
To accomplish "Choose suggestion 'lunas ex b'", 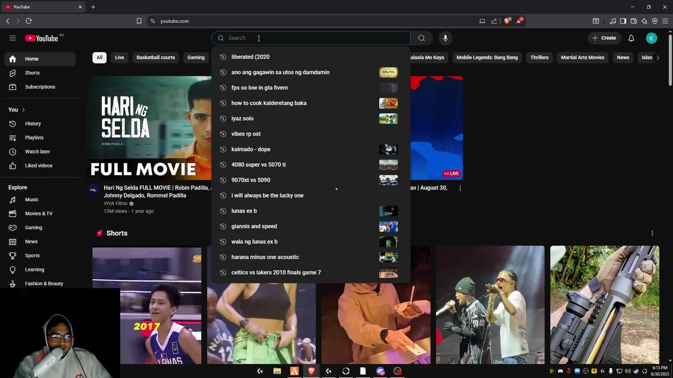I will [311, 211].
